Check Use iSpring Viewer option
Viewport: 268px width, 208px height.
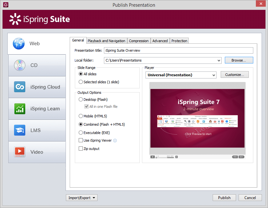point(81,140)
